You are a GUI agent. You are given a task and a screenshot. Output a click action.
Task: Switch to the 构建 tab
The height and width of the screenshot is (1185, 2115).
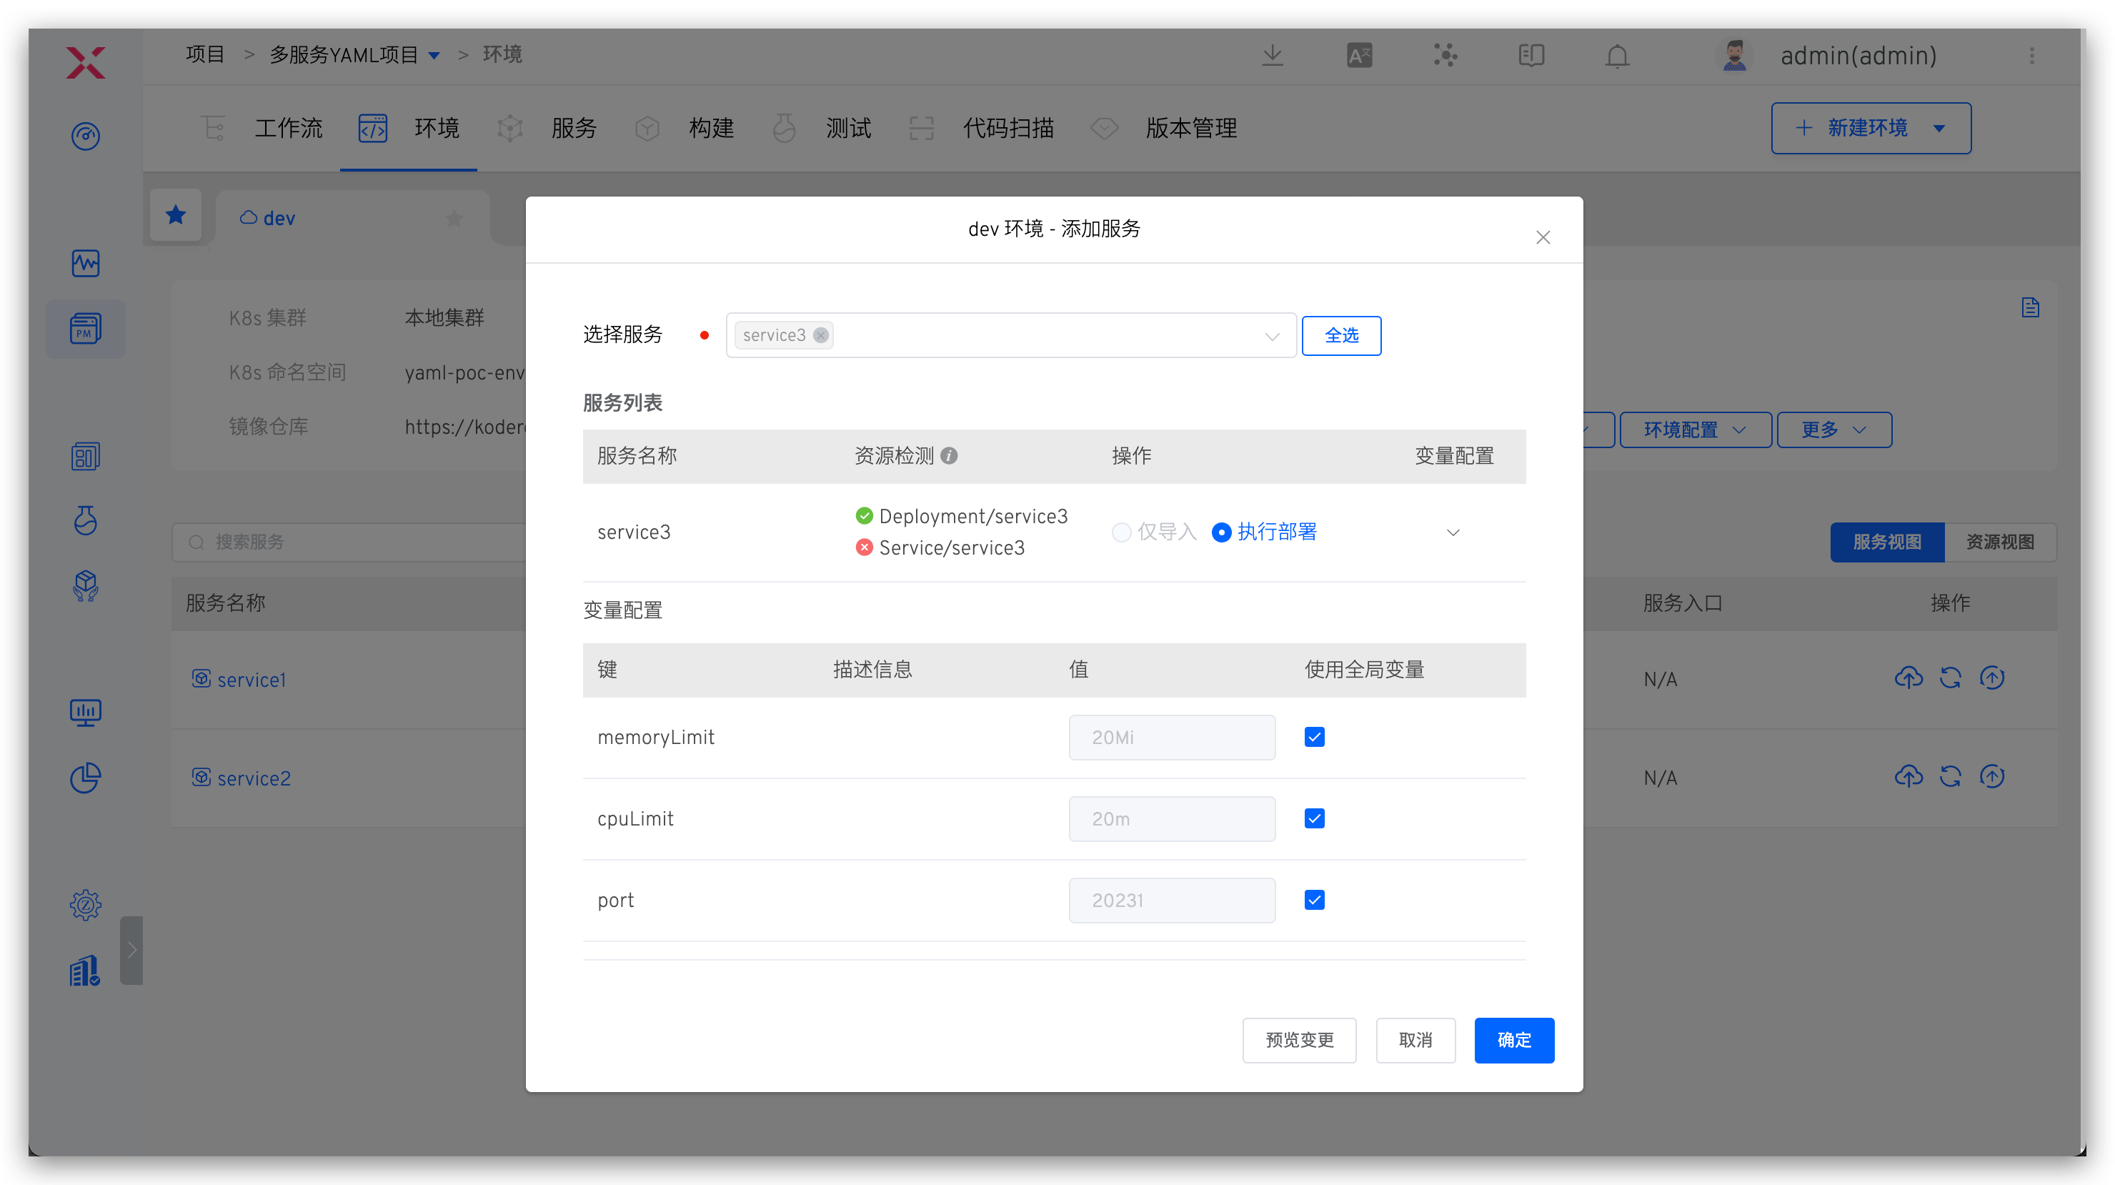711,128
